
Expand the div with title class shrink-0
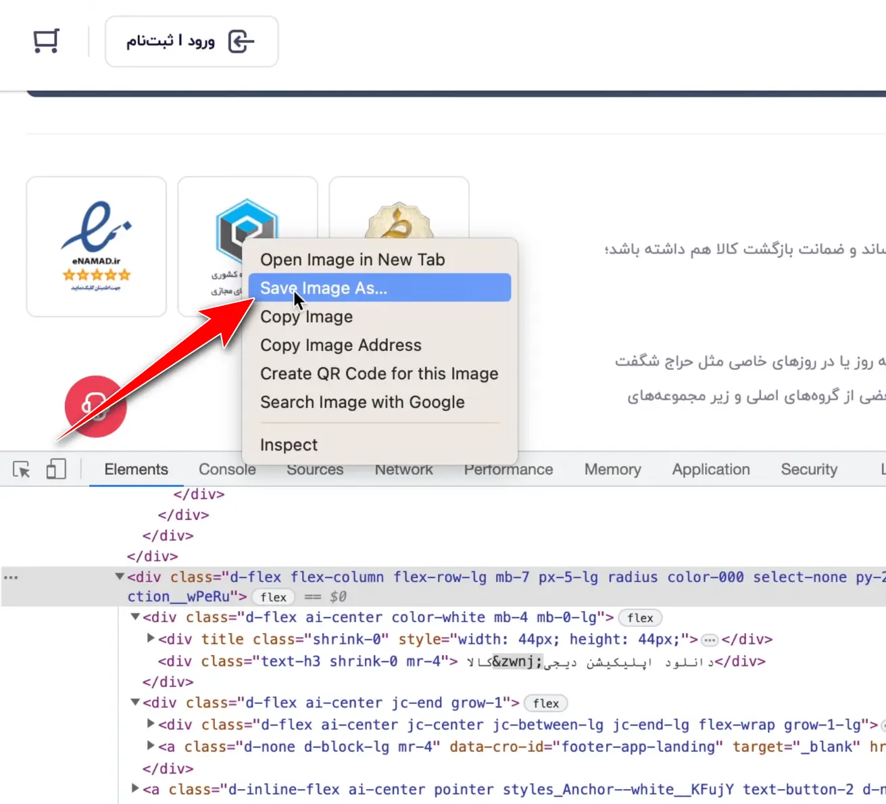(151, 638)
